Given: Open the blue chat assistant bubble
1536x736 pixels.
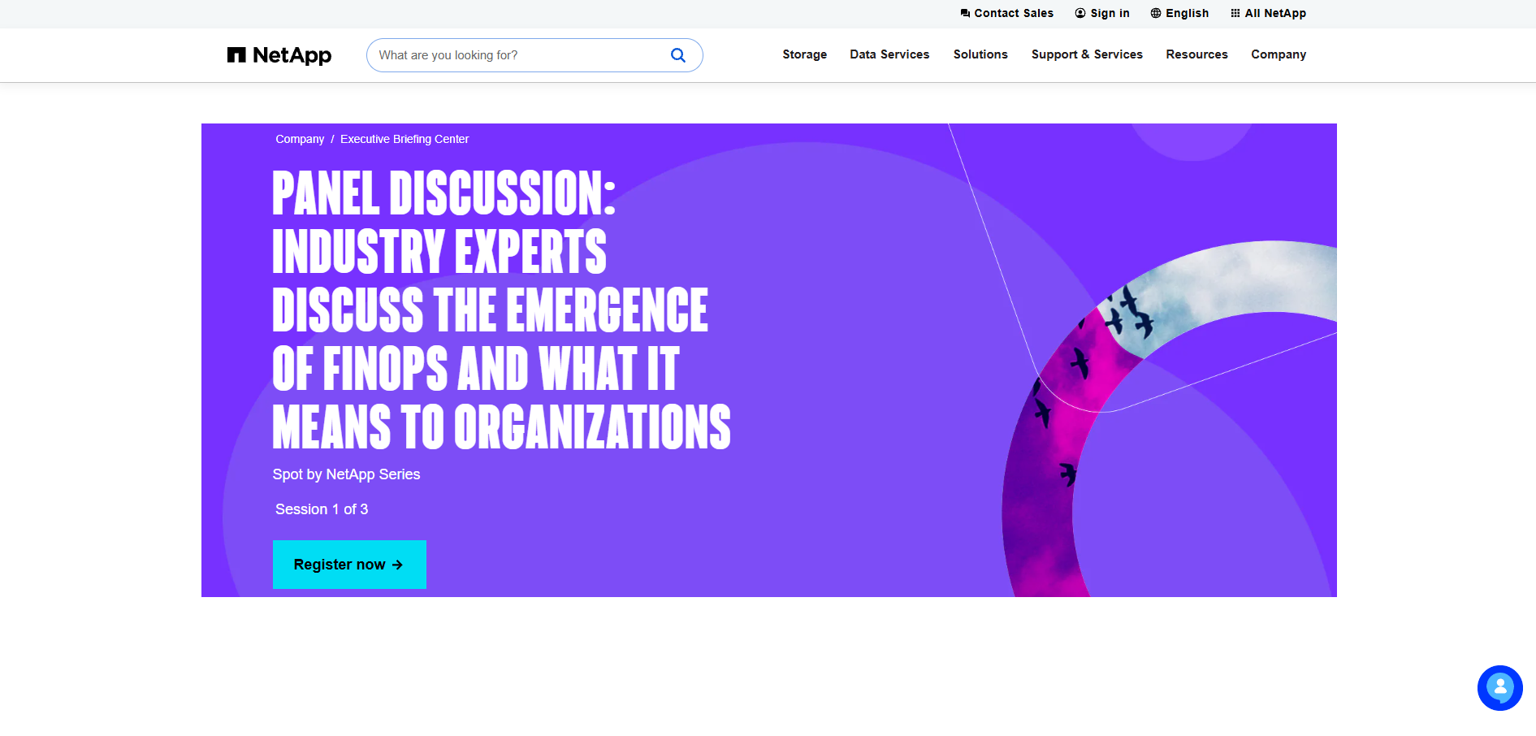Looking at the screenshot, I should pyautogui.click(x=1499, y=688).
